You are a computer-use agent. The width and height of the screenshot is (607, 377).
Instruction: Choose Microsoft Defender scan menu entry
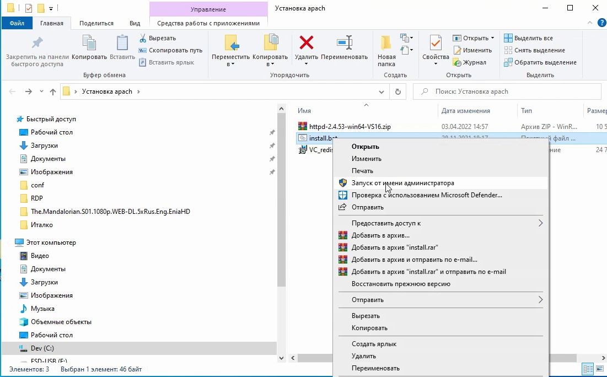coord(441,195)
